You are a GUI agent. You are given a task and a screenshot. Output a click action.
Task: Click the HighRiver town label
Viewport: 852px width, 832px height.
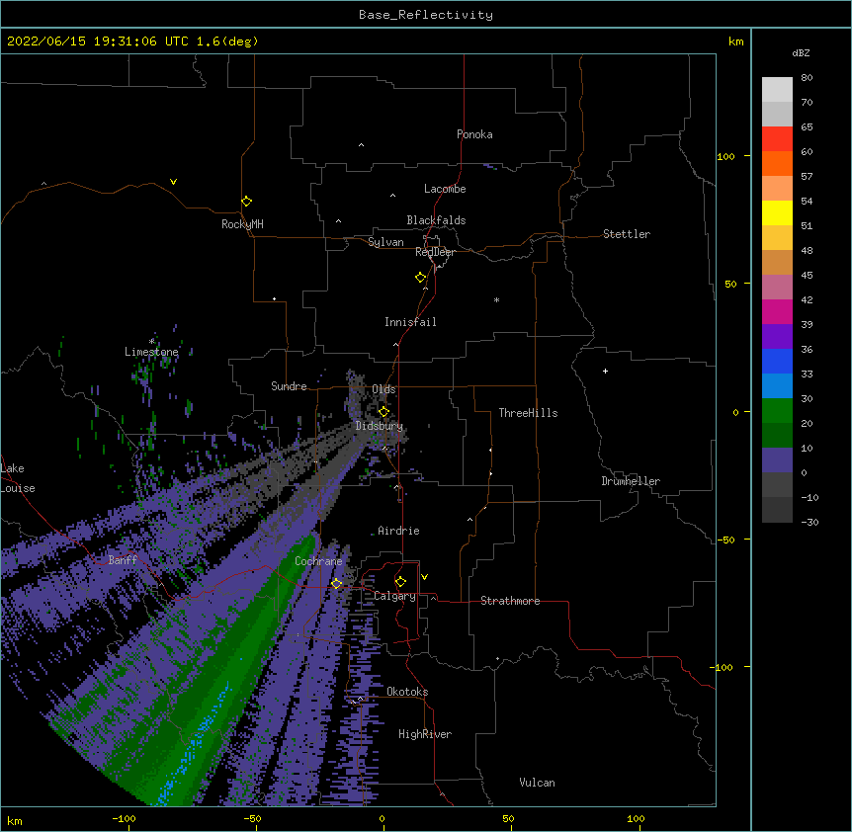(x=425, y=734)
